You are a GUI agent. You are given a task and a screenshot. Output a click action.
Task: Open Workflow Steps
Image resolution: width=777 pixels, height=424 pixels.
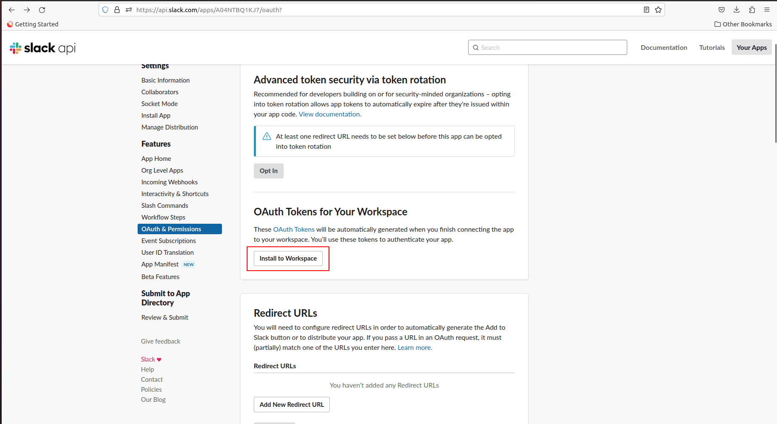(x=163, y=217)
